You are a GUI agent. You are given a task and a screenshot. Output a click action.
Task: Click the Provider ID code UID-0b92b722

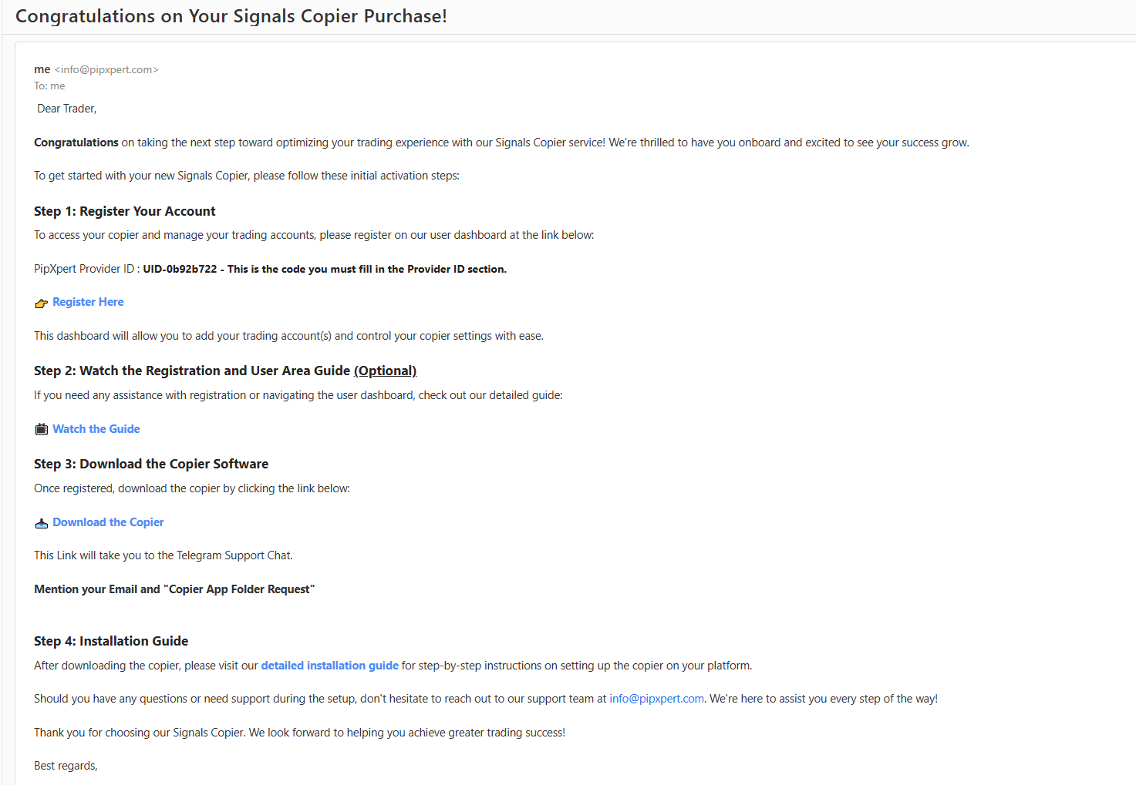(180, 269)
